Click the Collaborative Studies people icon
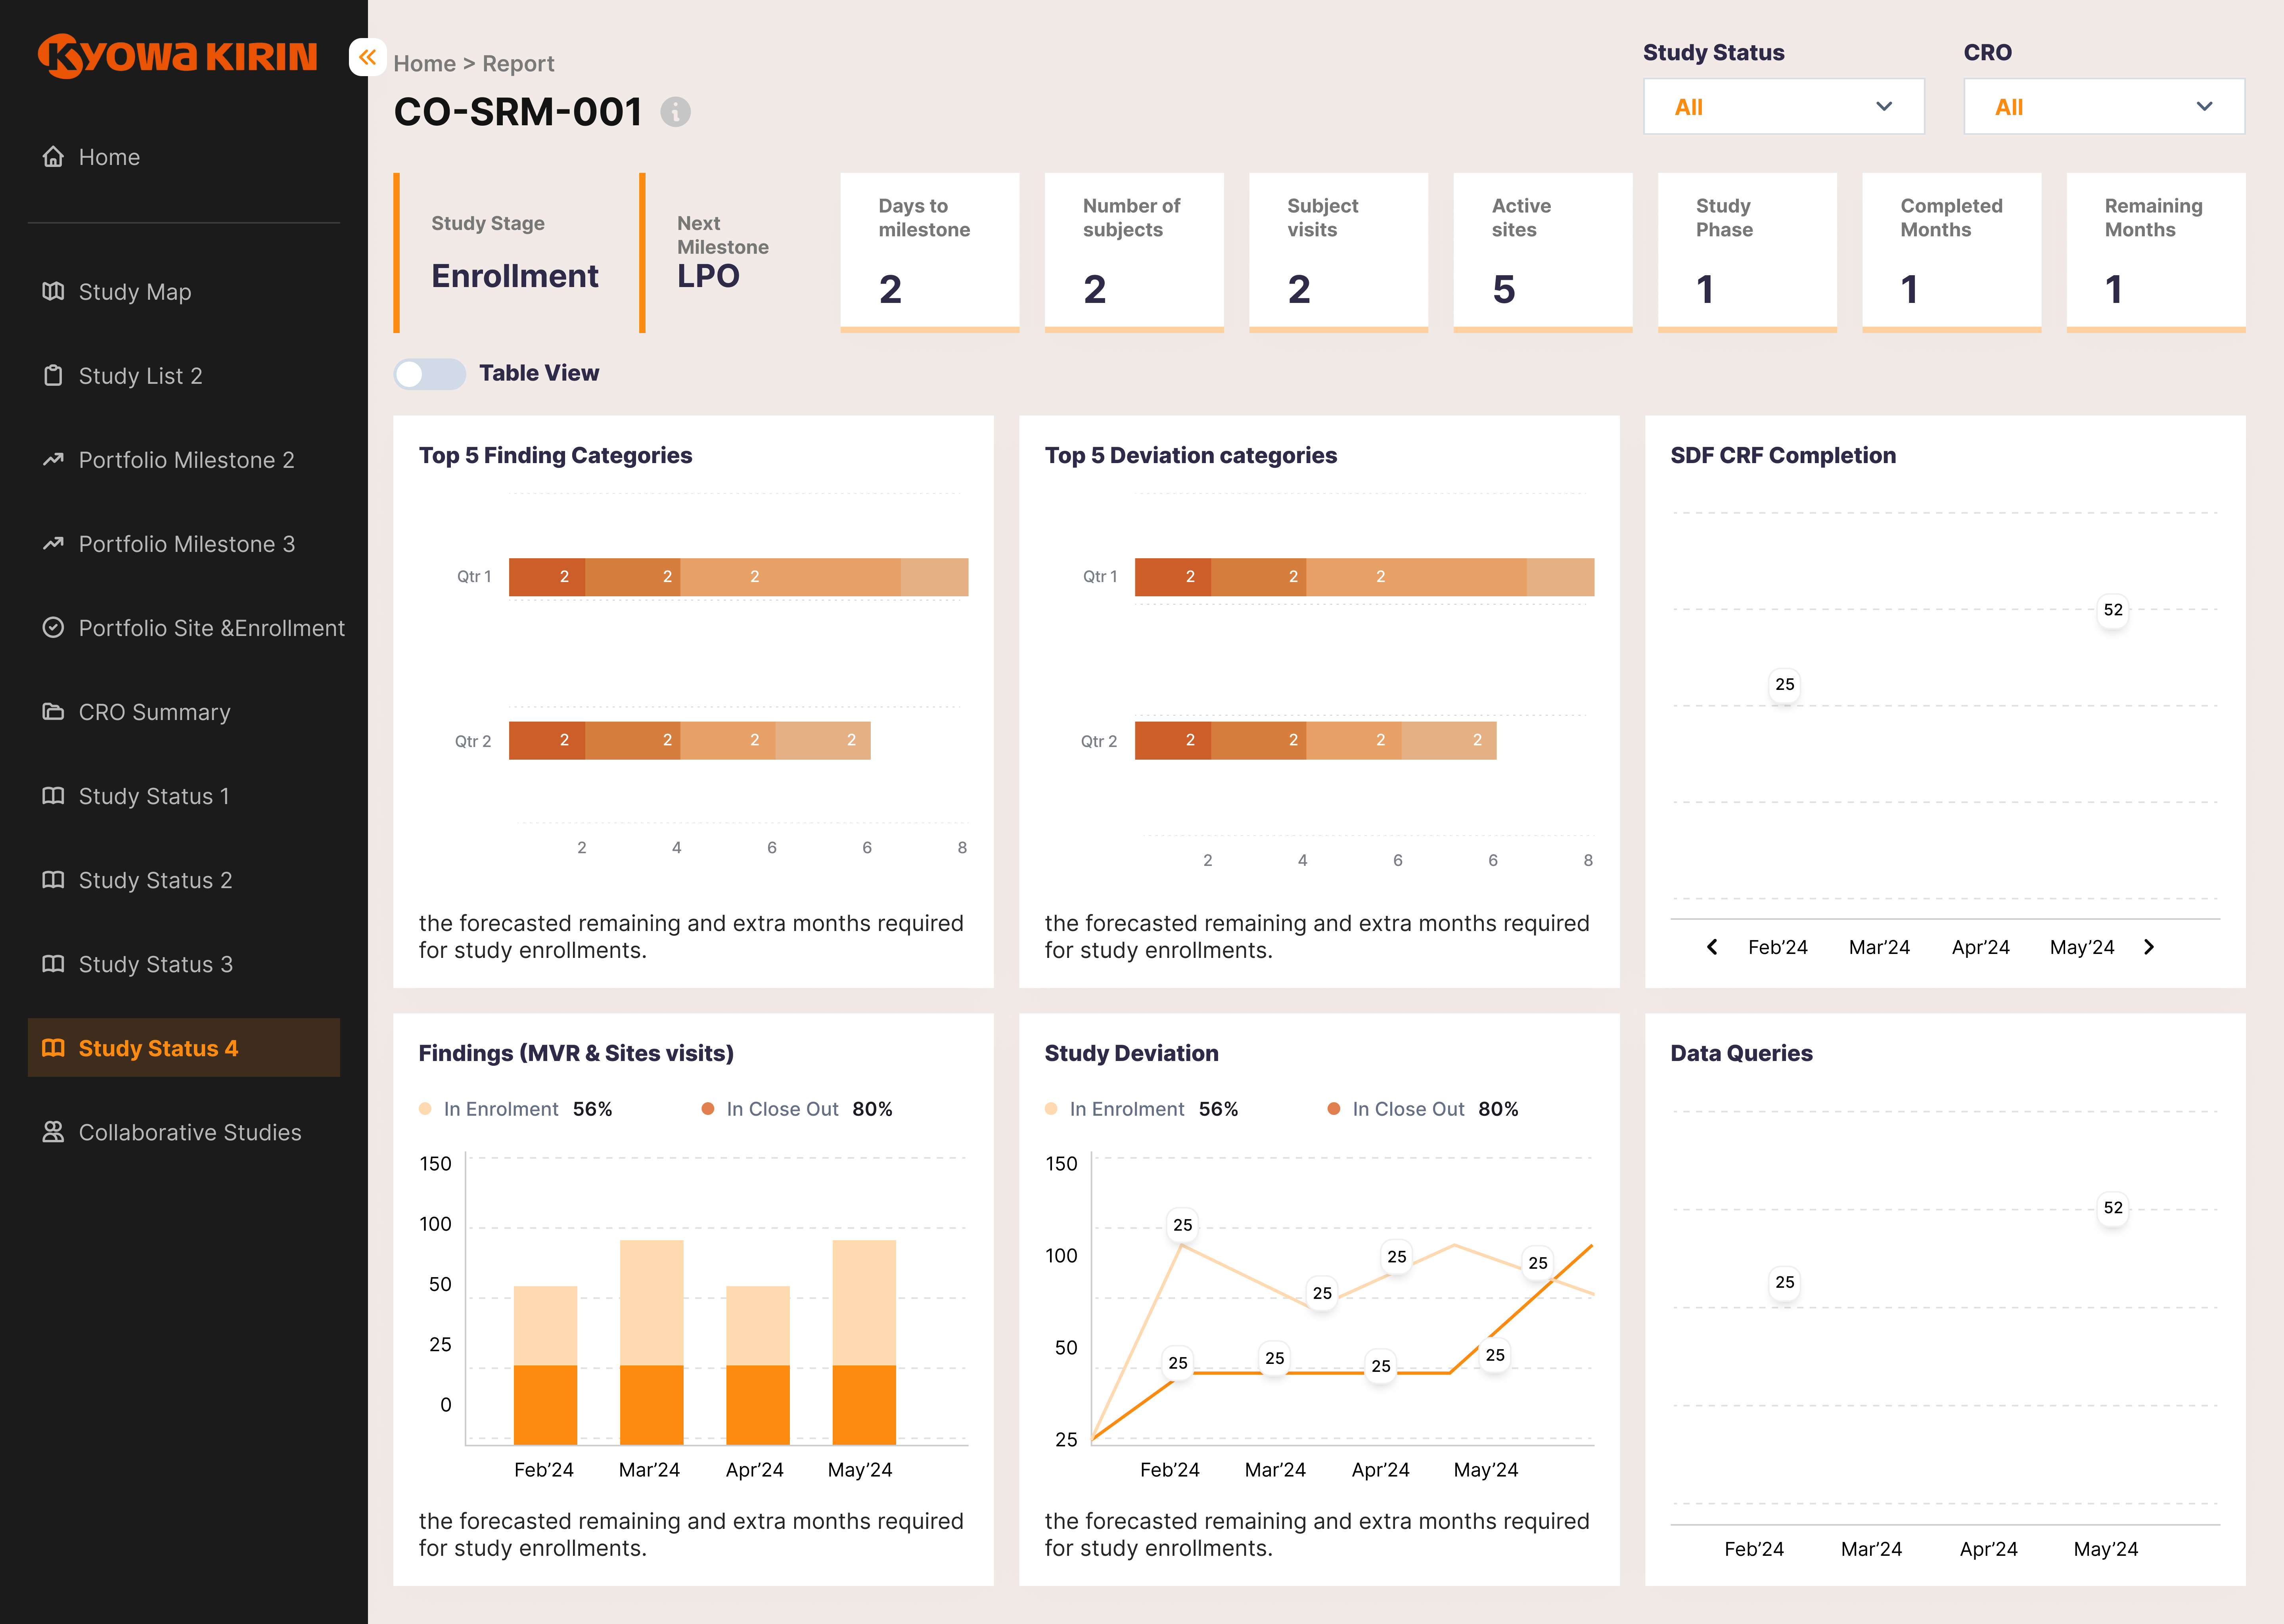Screen dimensions: 2284x1624 pyautogui.click(x=53, y=1131)
